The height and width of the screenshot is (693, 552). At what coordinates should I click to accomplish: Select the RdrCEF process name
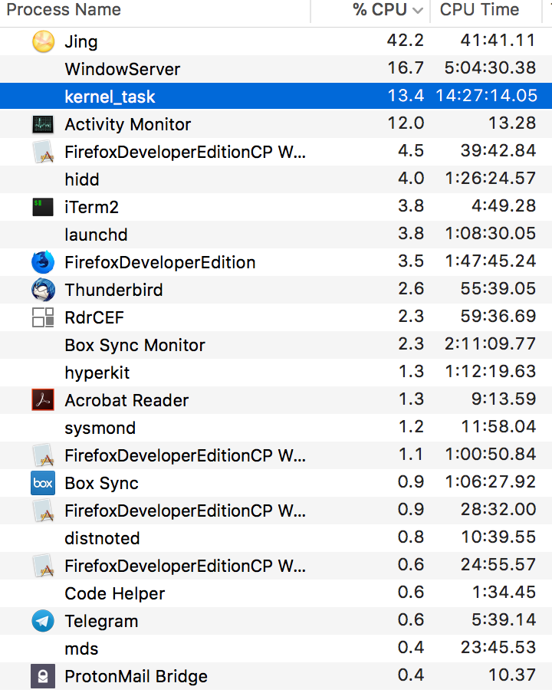(x=94, y=317)
